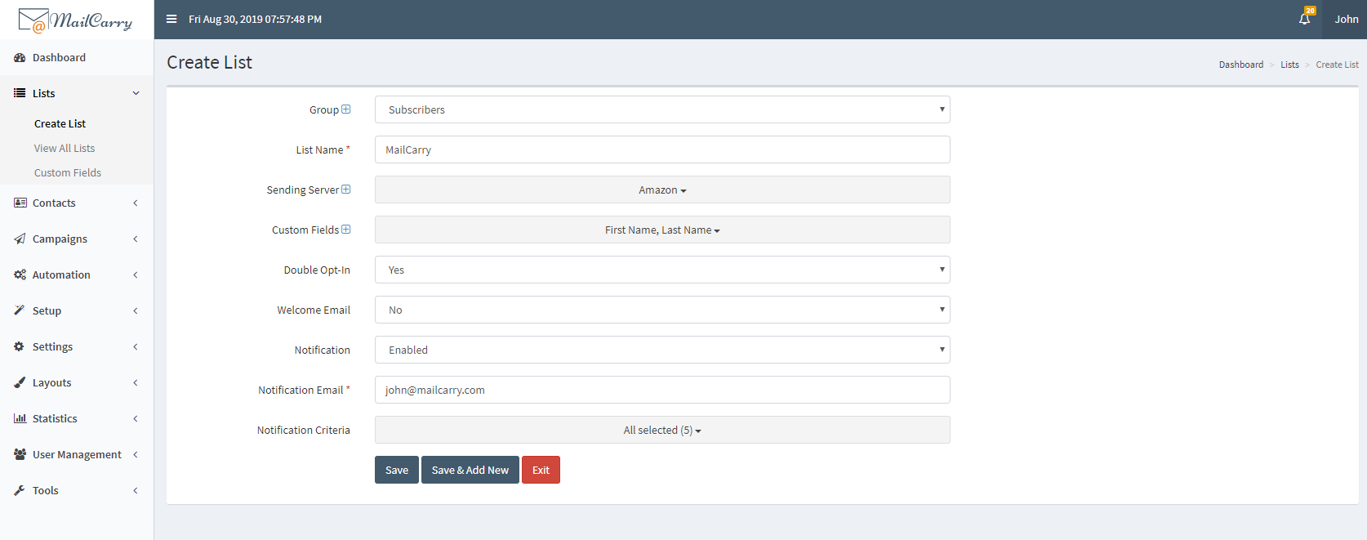1367x540 pixels.
Task: Click the Notification Criteria label
Action: [x=303, y=430]
